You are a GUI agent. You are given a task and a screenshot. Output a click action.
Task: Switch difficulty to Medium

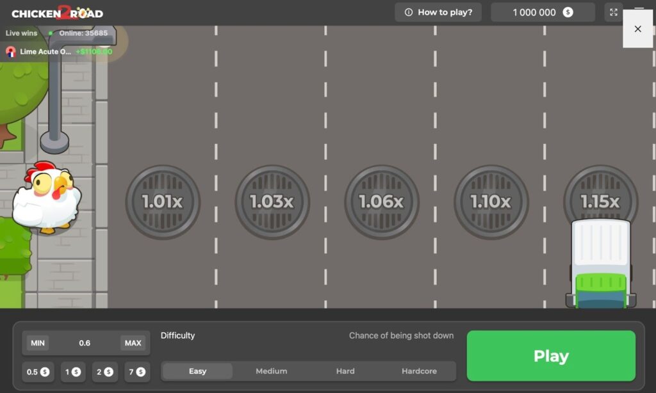coord(271,371)
